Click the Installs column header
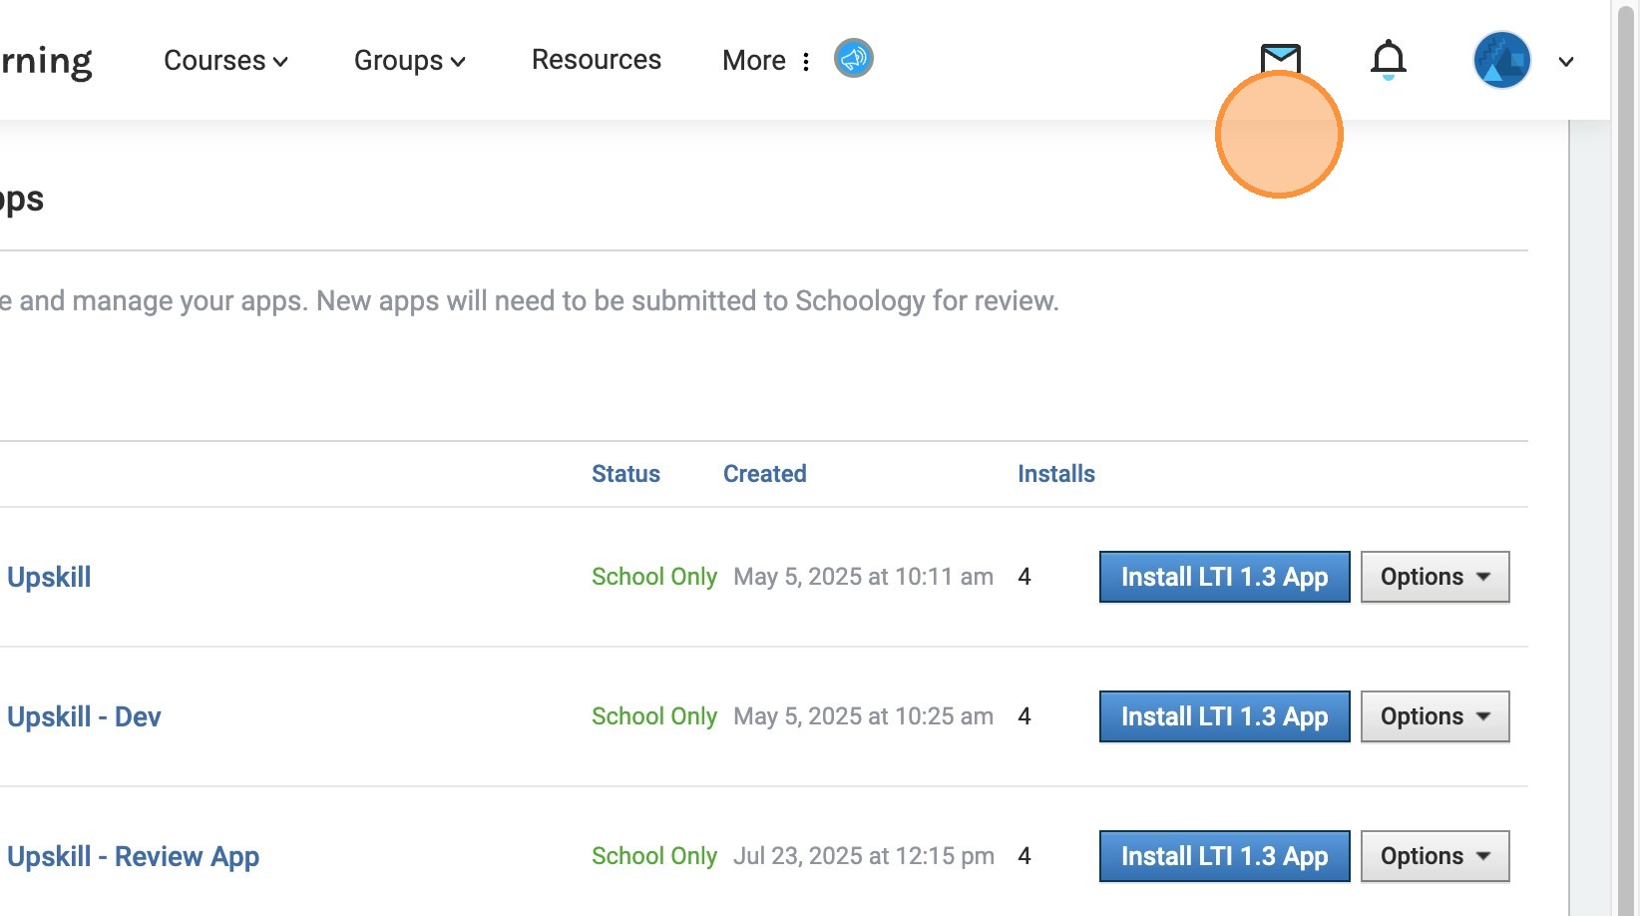The width and height of the screenshot is (1640, 916). coord(1055,474)
